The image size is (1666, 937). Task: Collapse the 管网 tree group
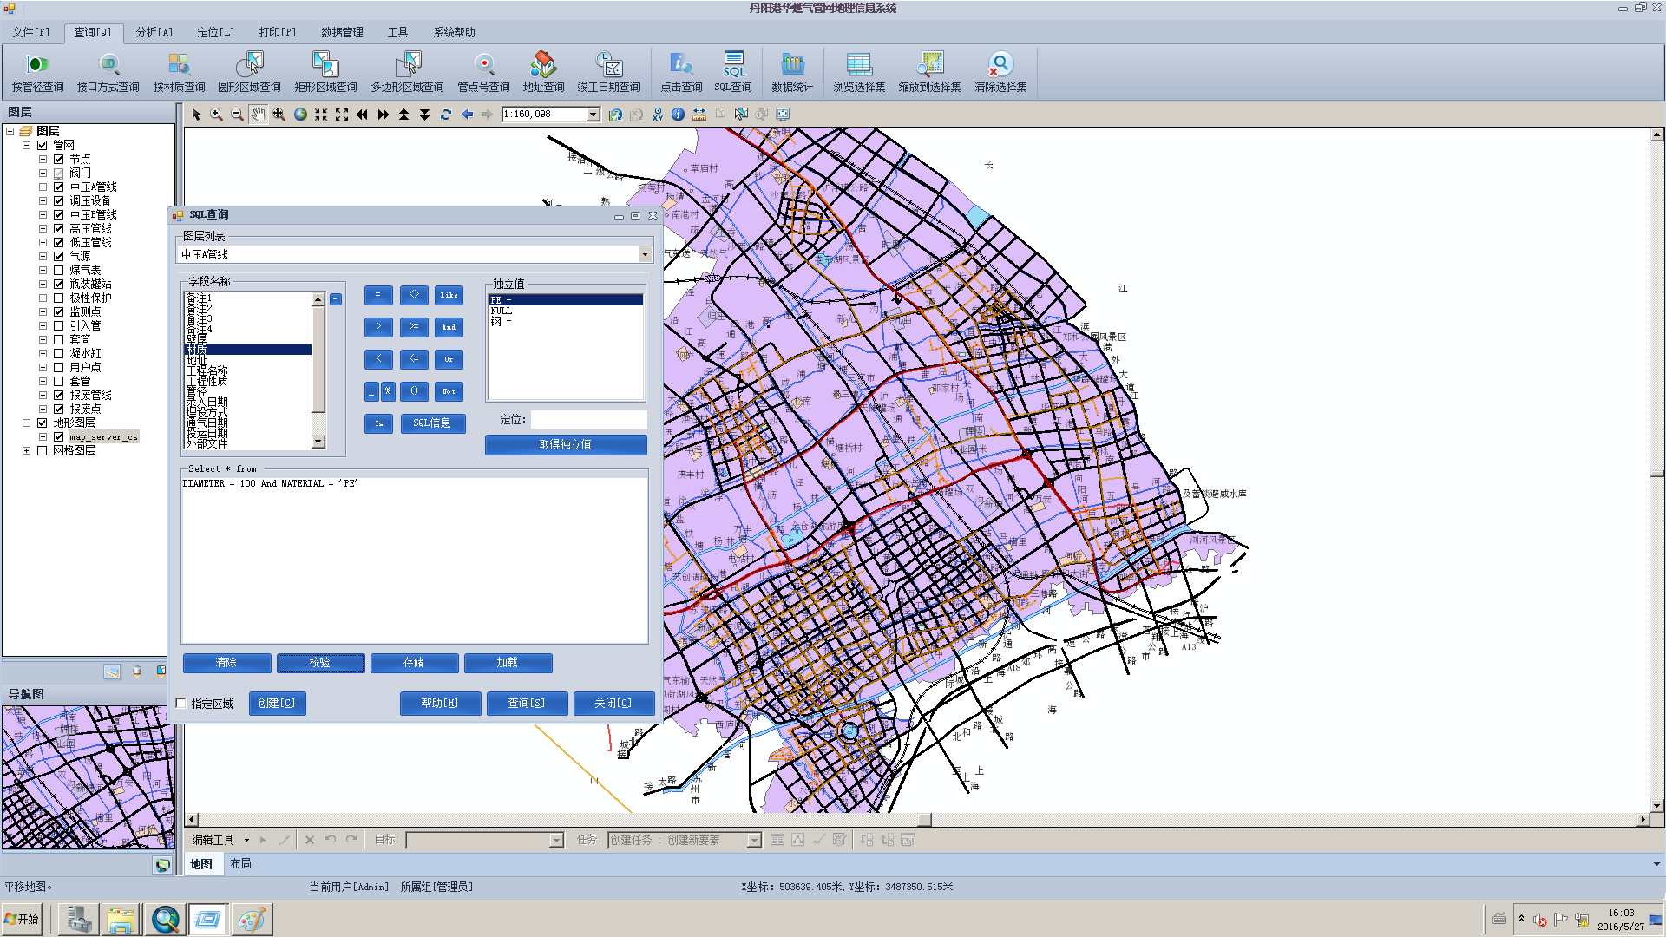tap(27, 146)
